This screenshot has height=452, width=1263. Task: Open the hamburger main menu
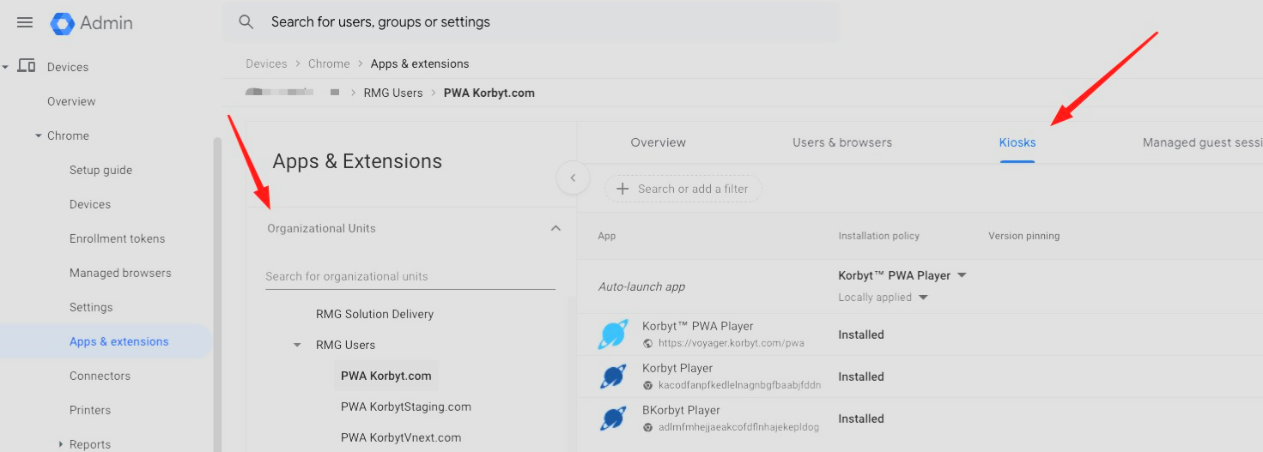coord(25,22)
